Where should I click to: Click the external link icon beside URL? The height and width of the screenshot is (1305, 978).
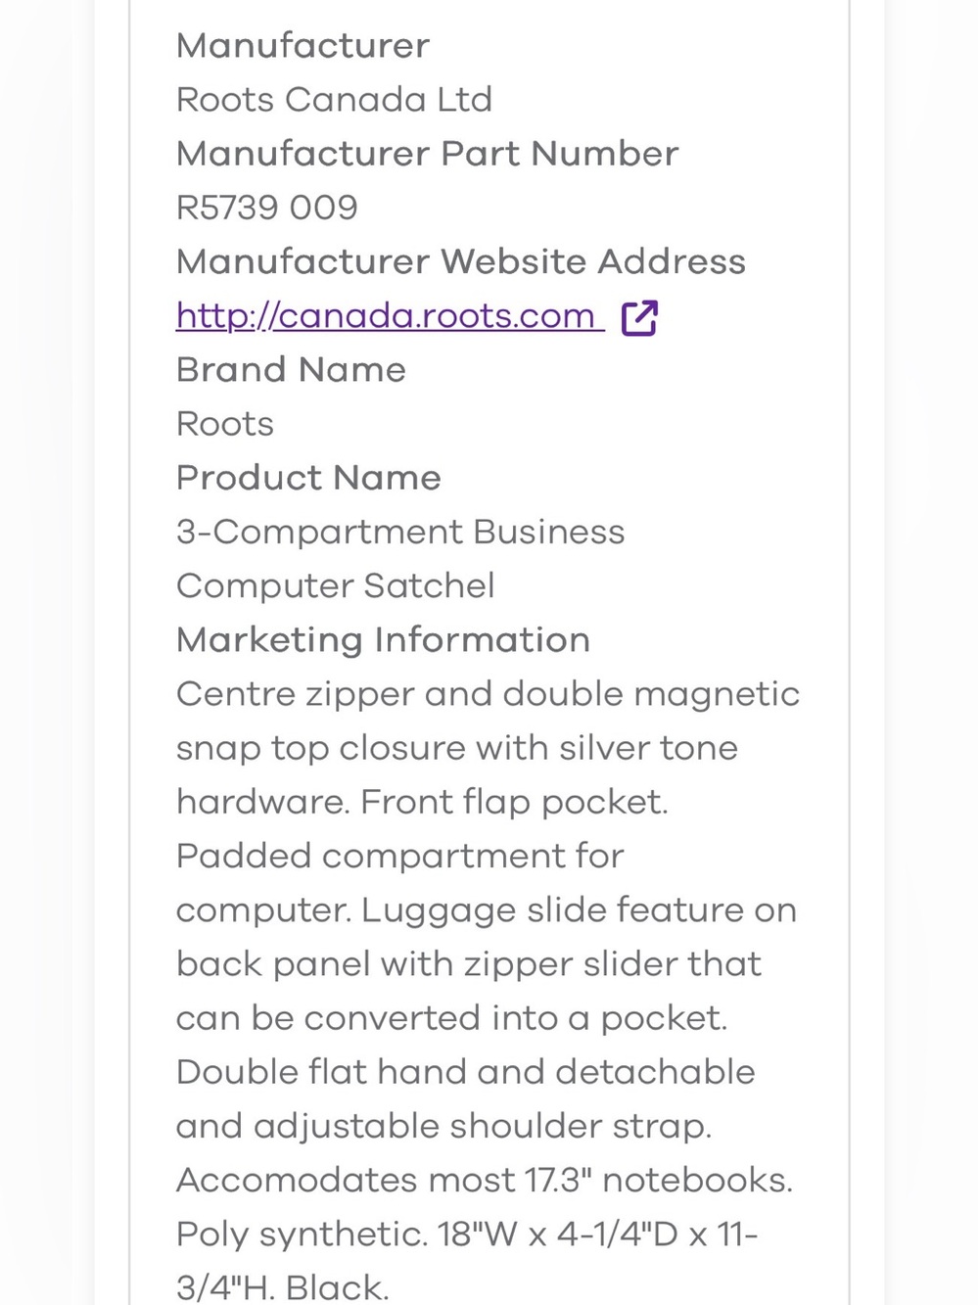(639, 317)
